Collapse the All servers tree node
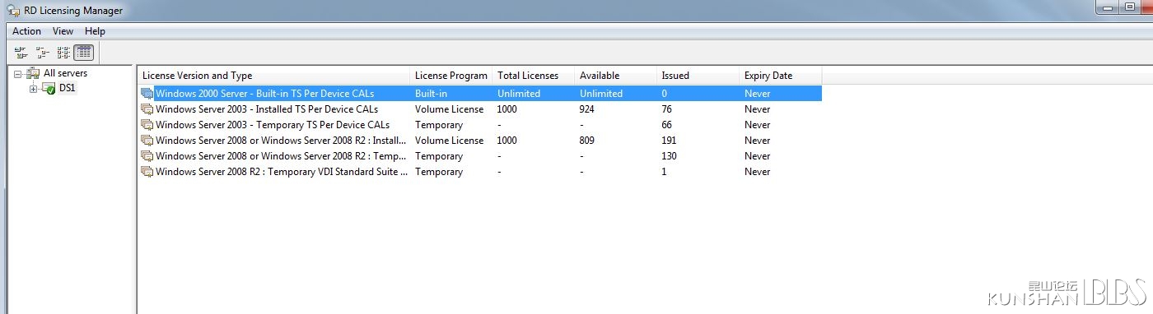 point(18,74)
